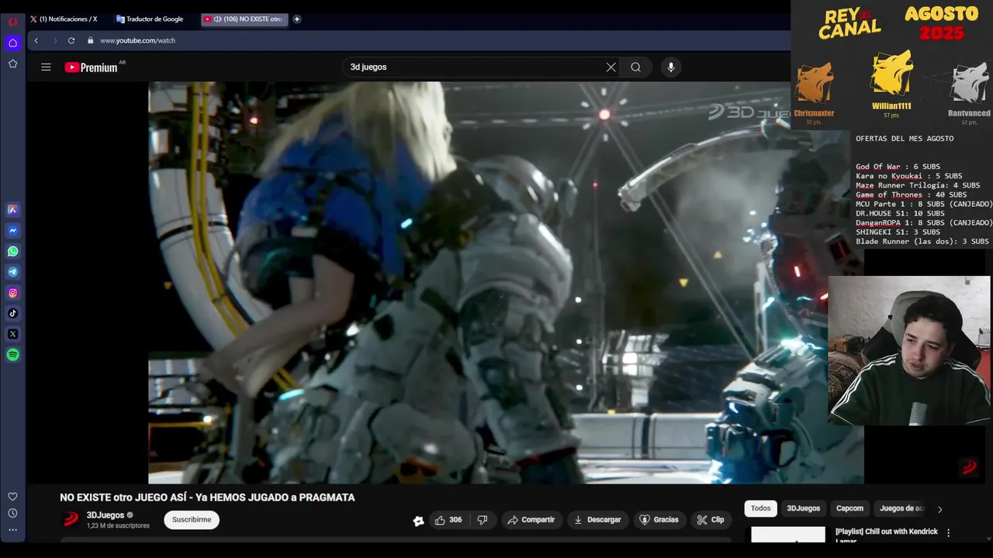Open Opera bookmarks star icon
Screen dimensions: 993x558
coord(12,64)
